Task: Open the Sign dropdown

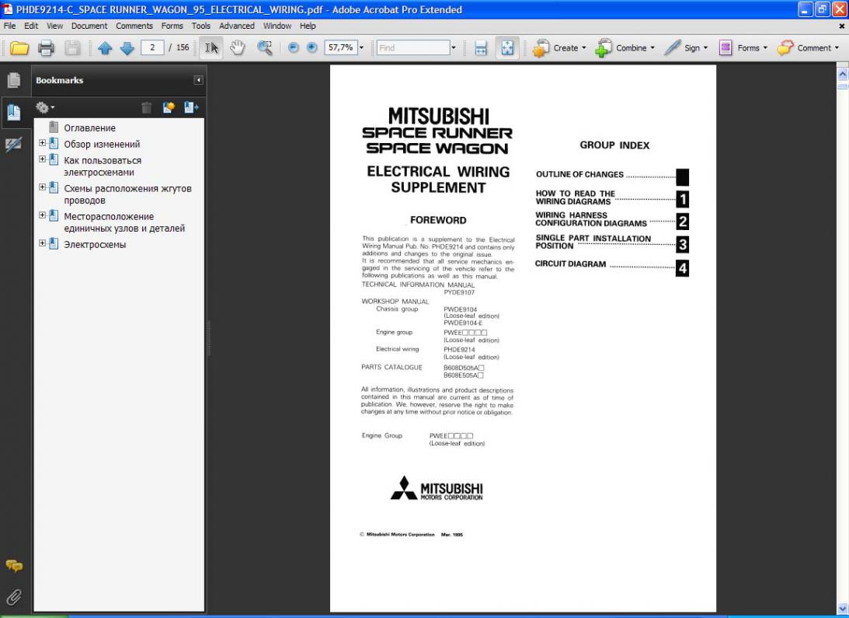Action: [x=687, y=47]
